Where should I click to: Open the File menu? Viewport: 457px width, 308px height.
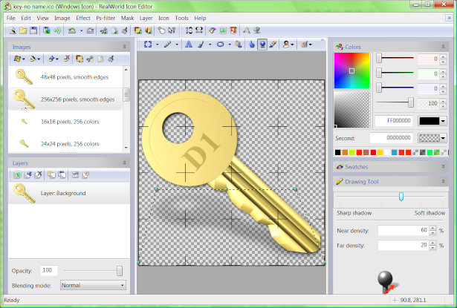tap(11, 18)
